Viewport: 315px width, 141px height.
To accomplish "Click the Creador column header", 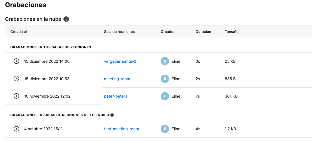I will [x=168, y=32].
